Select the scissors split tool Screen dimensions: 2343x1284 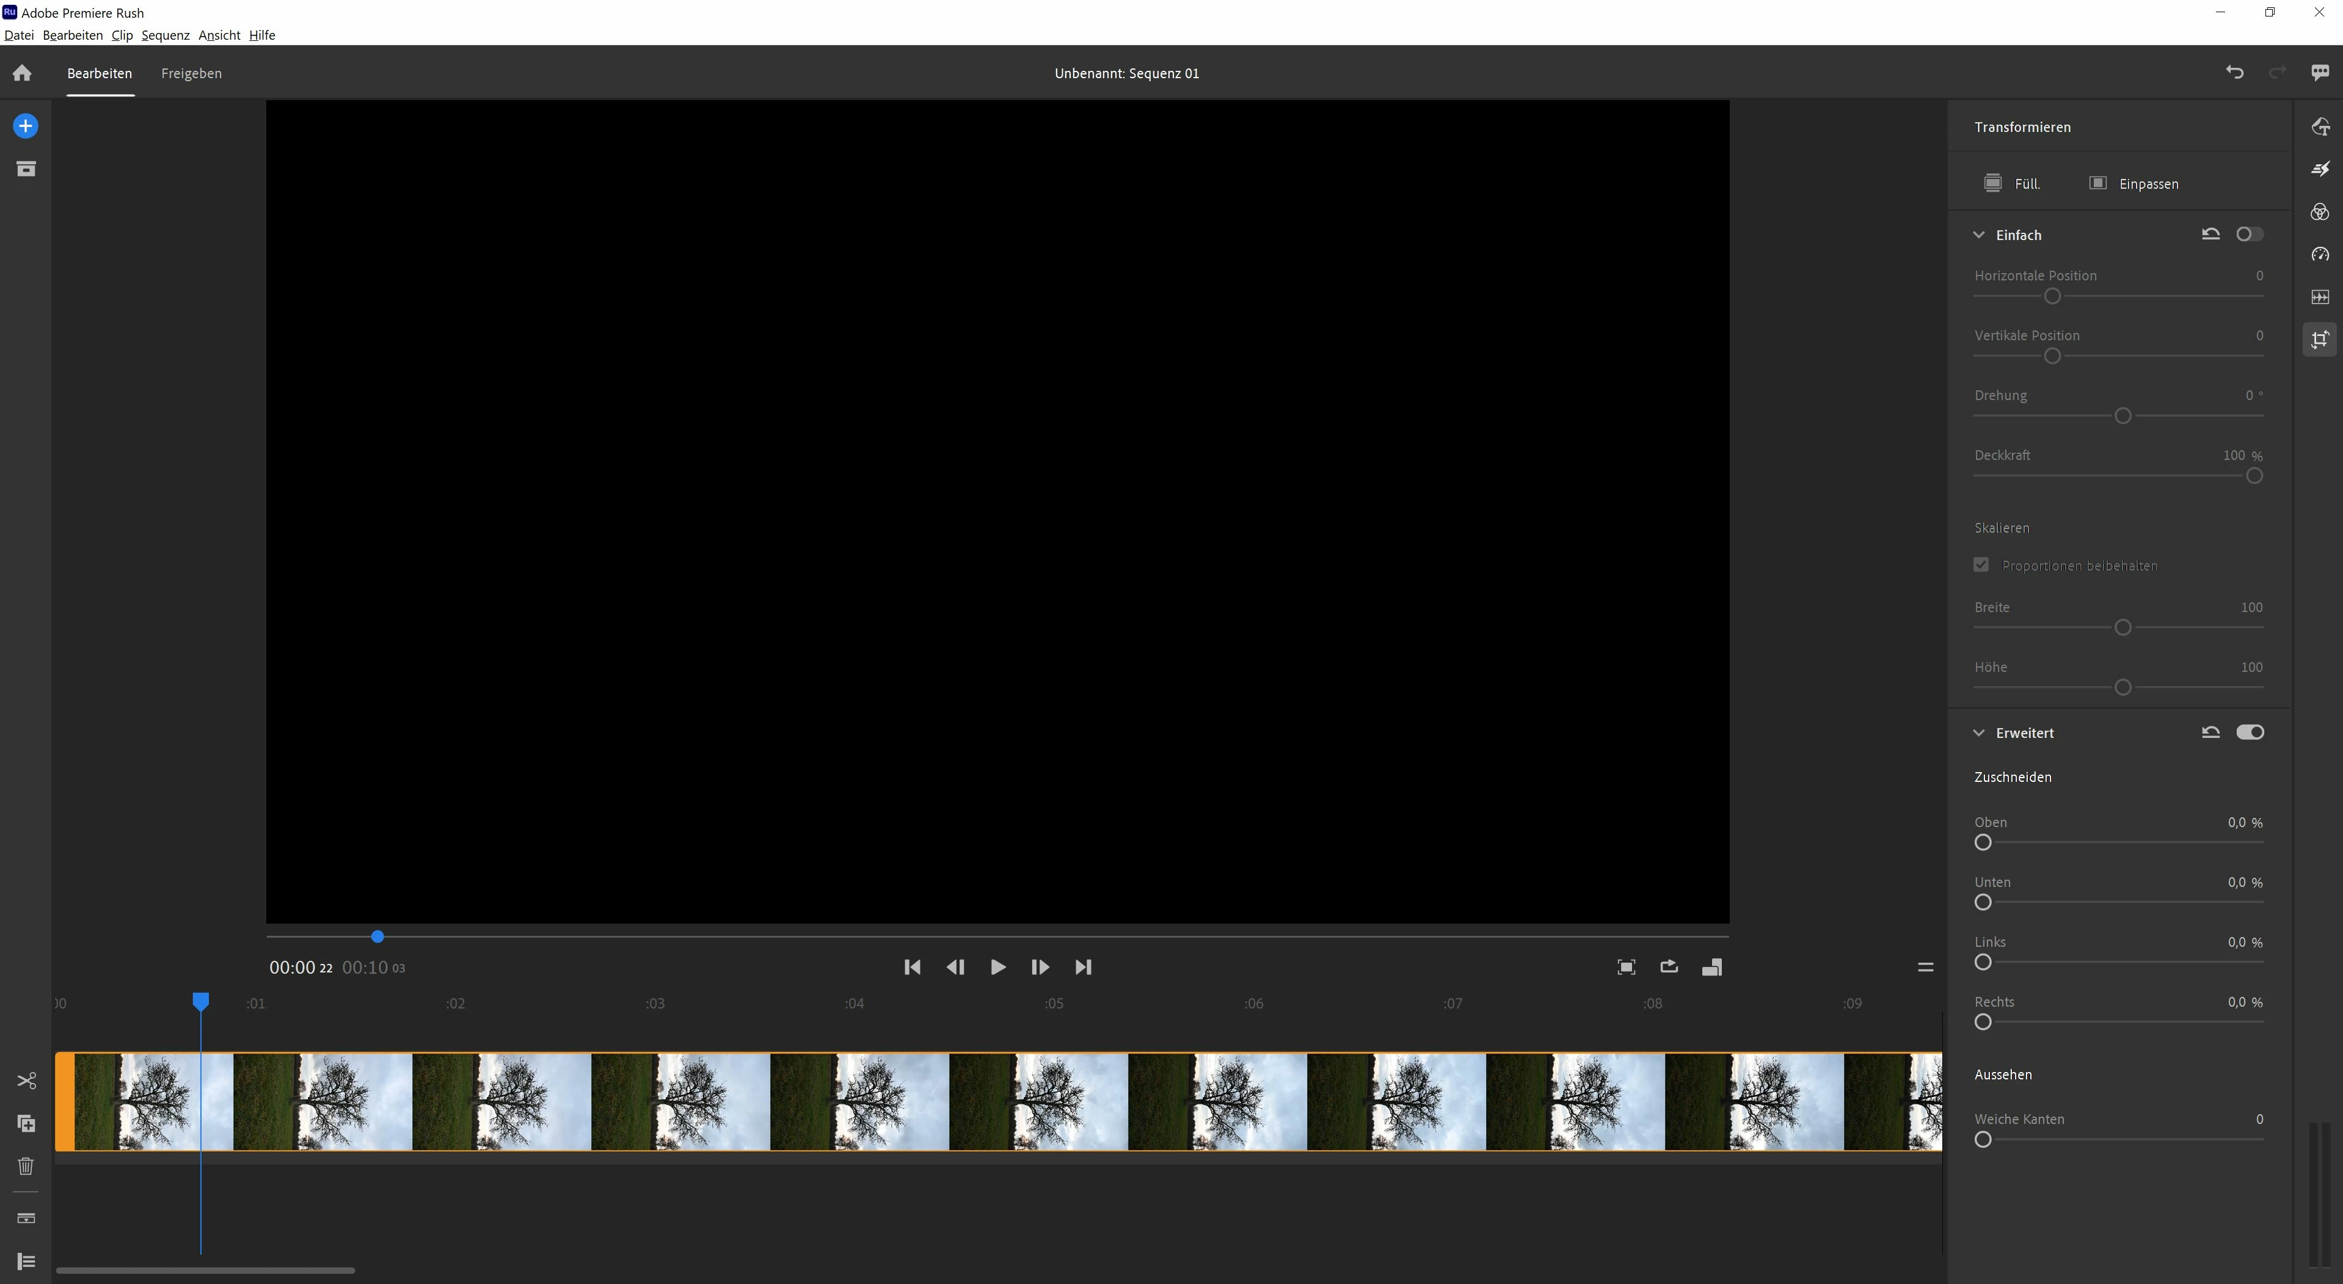pos(26,1081)
